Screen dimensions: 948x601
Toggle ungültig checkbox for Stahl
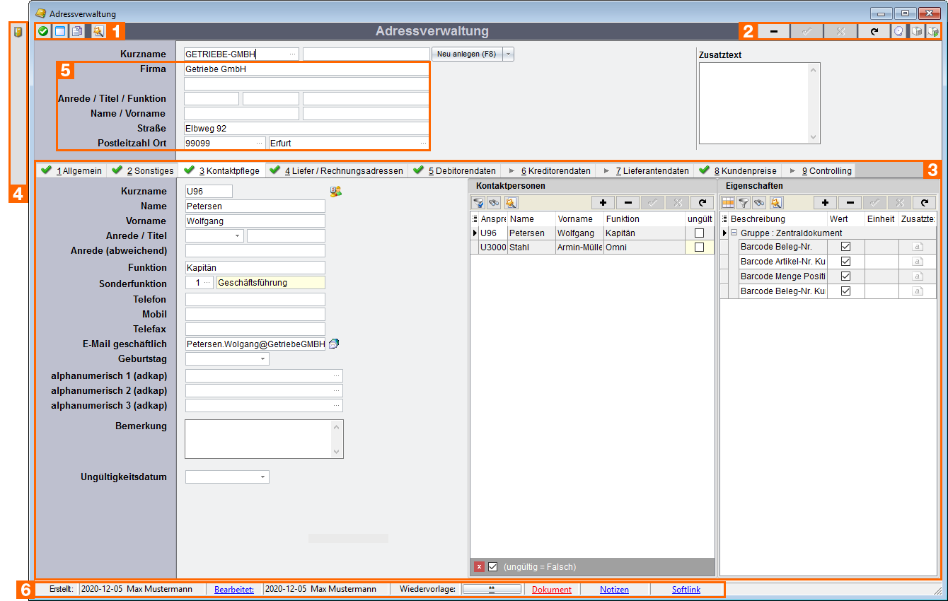699,247
